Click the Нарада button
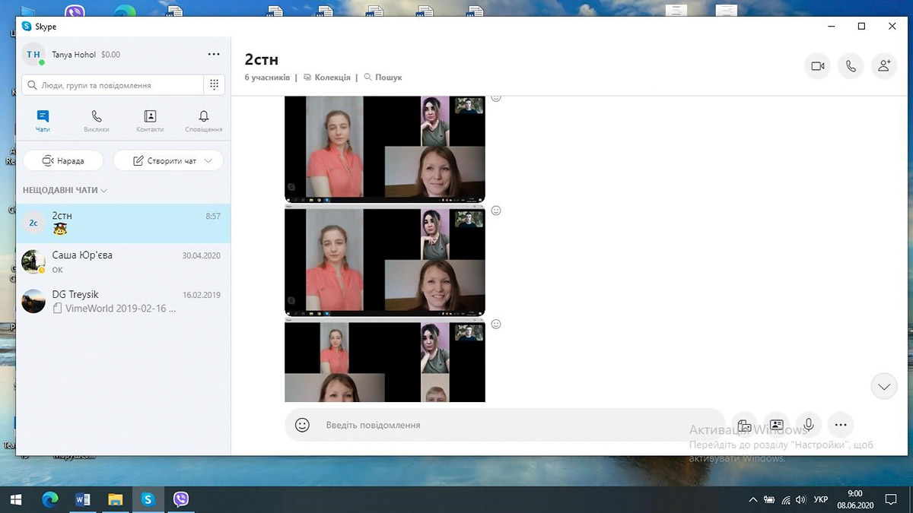The width and height of the screenshot is (913, 513). 62,161
